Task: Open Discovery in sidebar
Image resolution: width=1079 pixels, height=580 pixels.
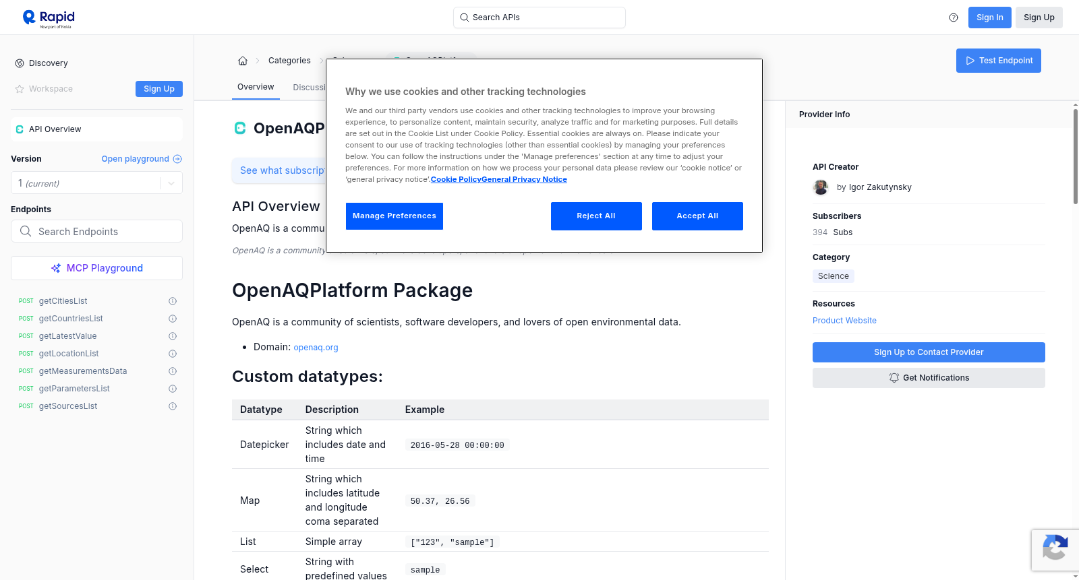Action: [x=49, y=63]
